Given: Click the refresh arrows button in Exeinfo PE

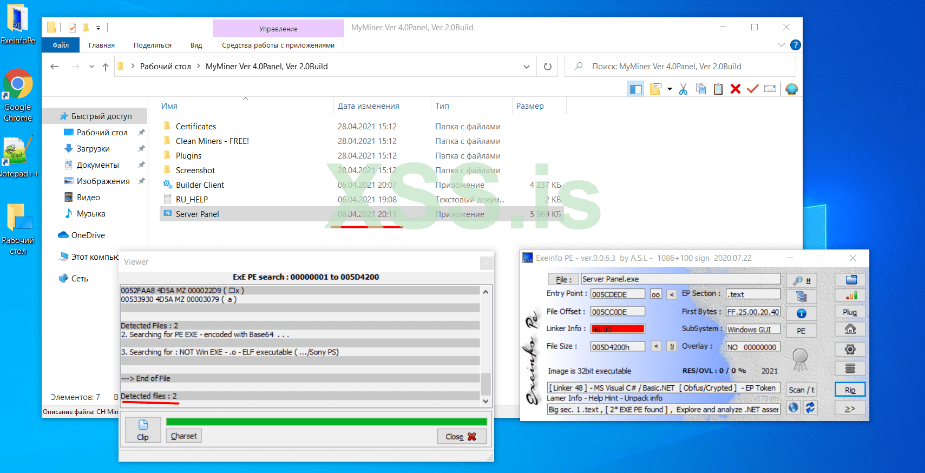Looking at the screenshot, I should coord(810,408).
